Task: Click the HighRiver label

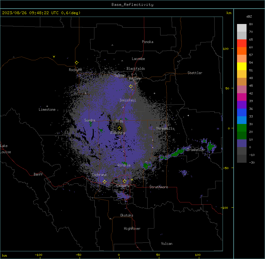Action: click(132, 229)
